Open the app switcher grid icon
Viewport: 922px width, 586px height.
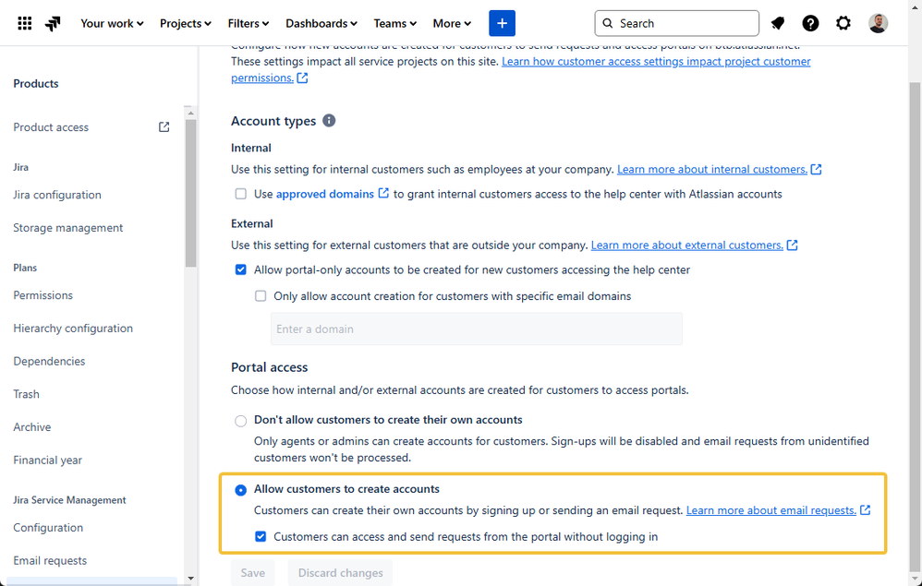tap(25, 23)
